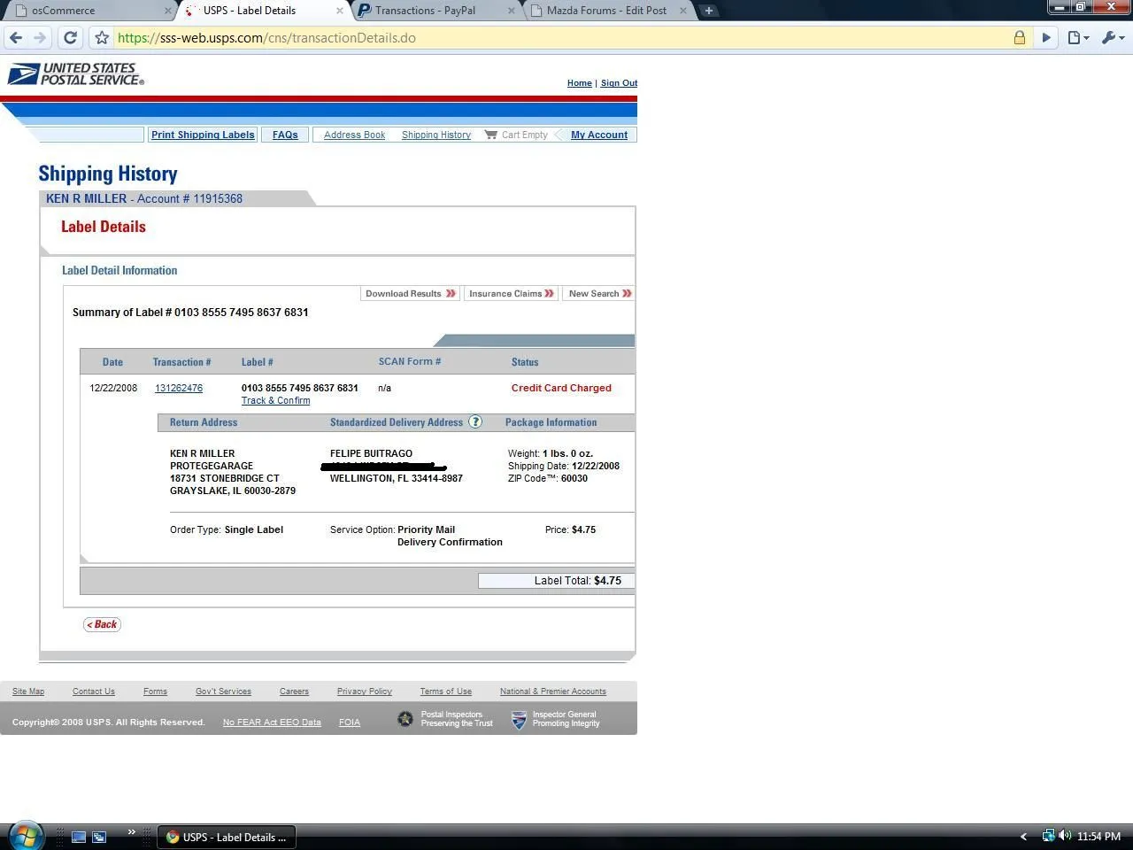Click the Windows Start orb
1133x850 pixels.
[25, 836]
